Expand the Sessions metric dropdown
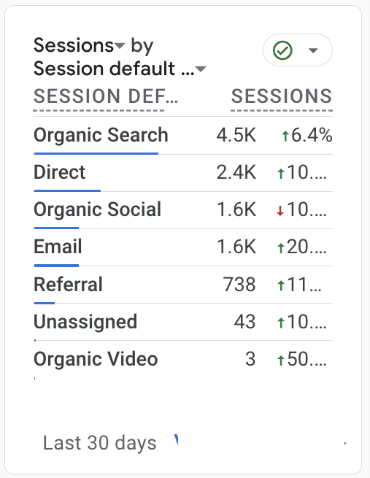 click(x=120, y=46)
